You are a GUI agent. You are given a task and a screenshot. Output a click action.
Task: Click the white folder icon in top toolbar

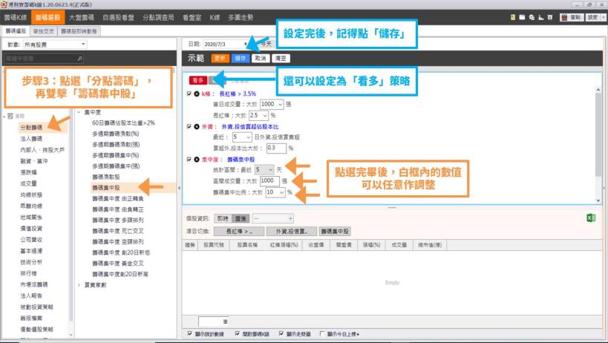tap(522, 17)
